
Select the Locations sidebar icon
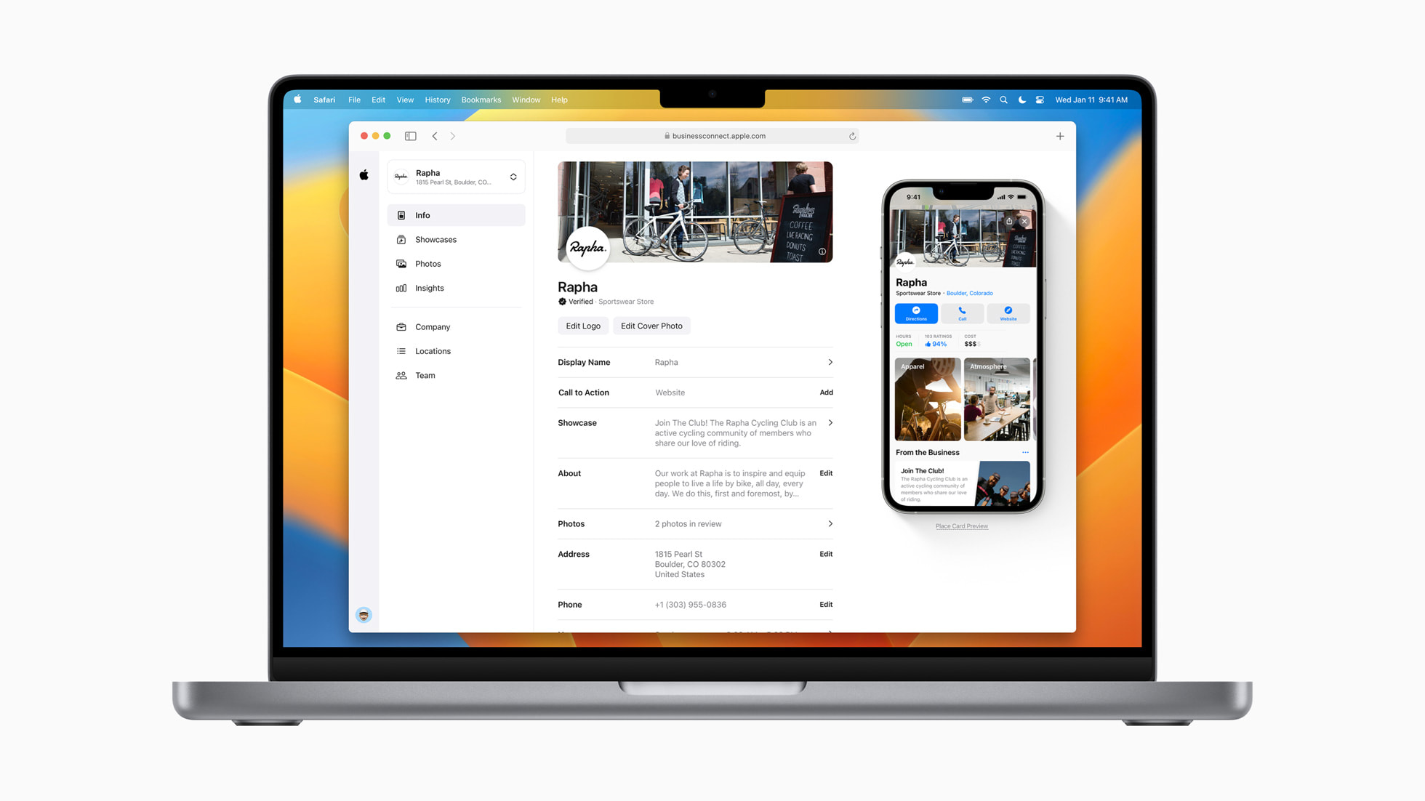[402, 350]
